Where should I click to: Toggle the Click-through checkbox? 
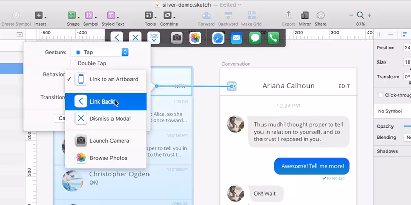point(380,95)
